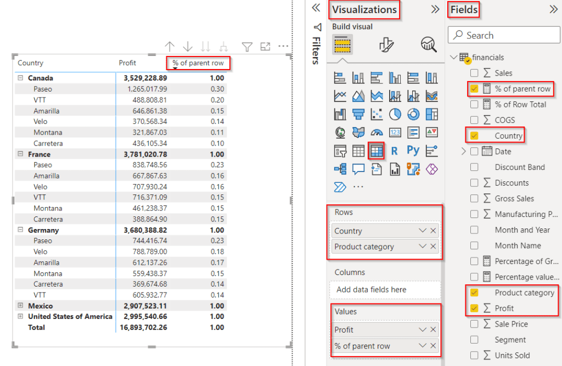The width and height of the screenshot is (562, 366).
Task: Remove Country from the Rows well
Action: tap(434, 231)
